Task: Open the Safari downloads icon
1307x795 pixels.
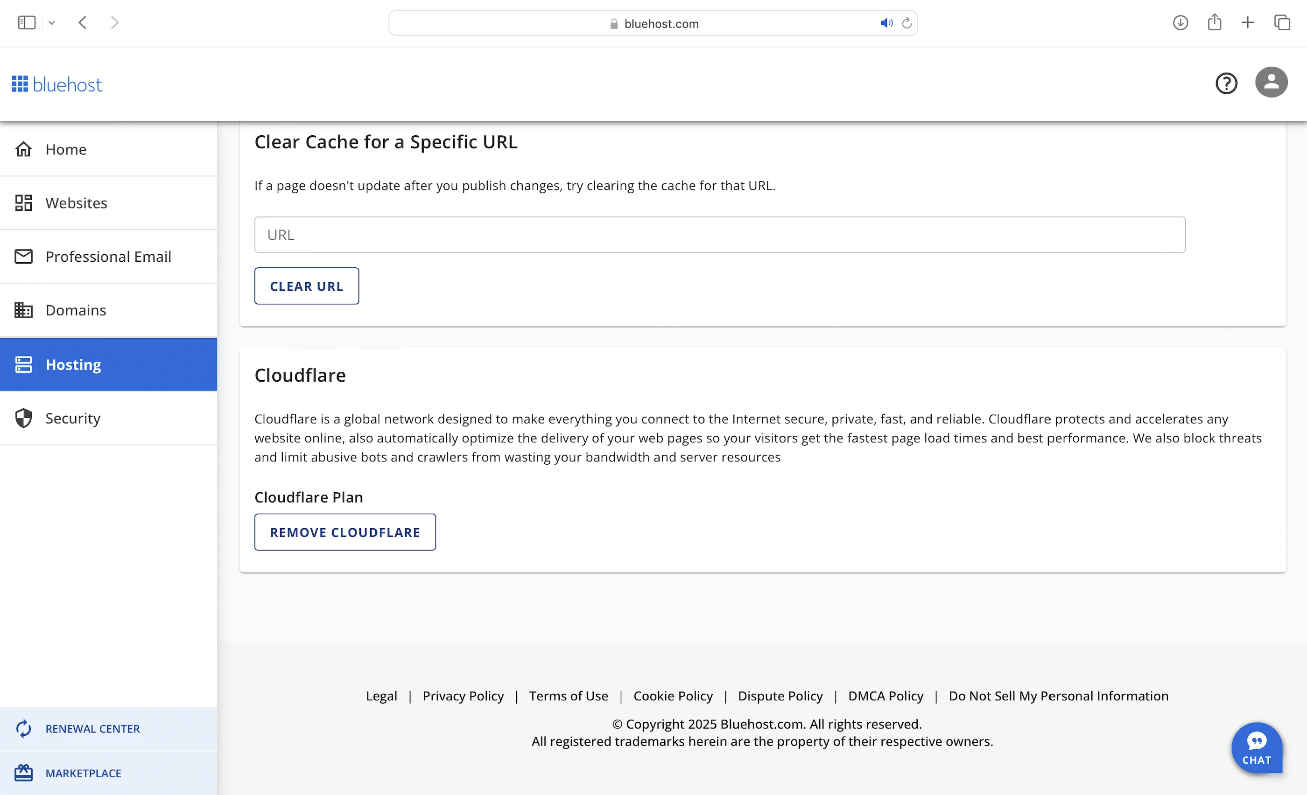Action: click(1180, 23)
